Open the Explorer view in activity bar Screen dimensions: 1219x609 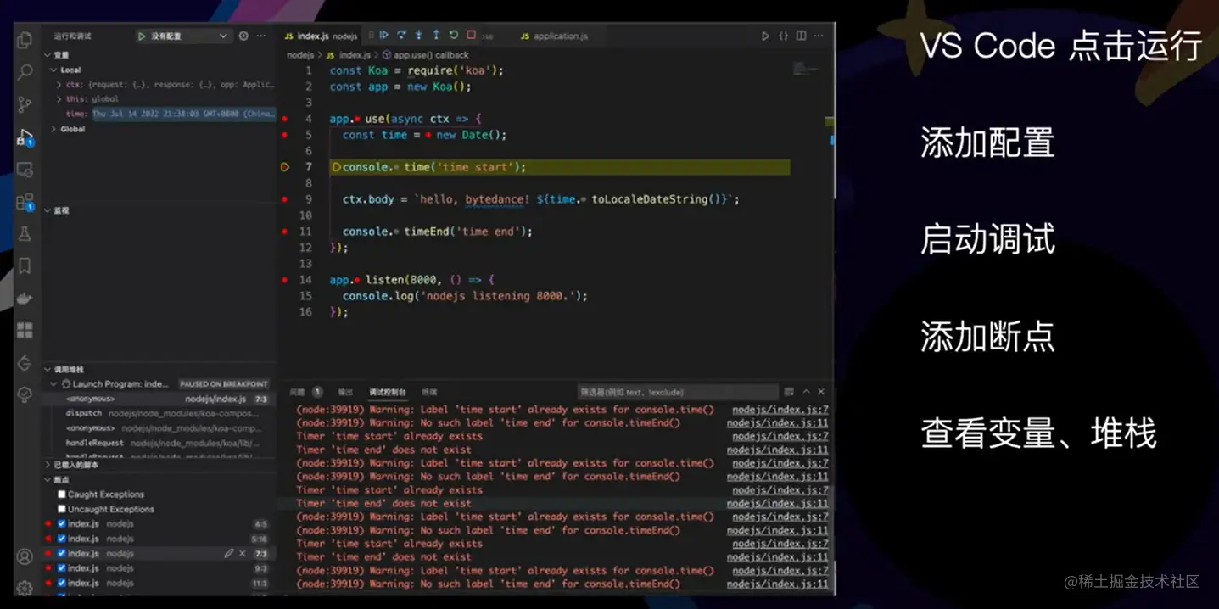(x=25, y=40)
